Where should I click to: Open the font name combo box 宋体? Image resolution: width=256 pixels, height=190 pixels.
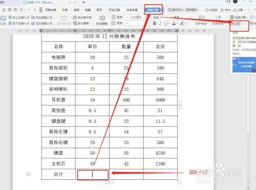click(x=162, y=17)
